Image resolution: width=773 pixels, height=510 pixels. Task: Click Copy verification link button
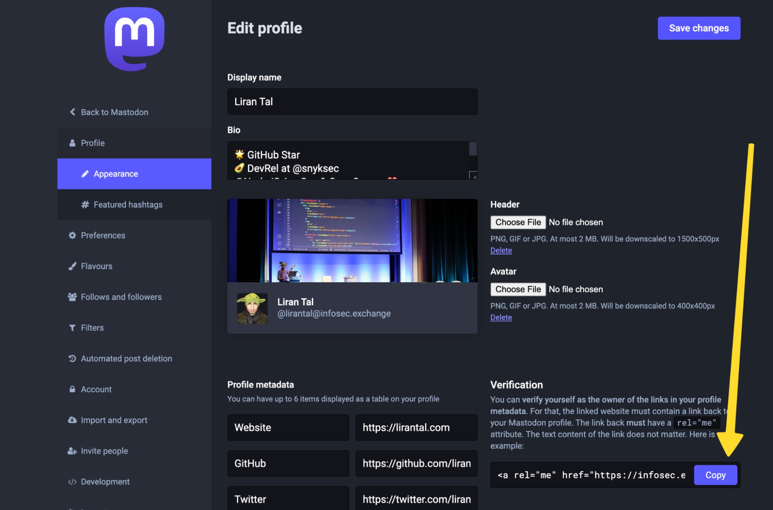(716, 474)
